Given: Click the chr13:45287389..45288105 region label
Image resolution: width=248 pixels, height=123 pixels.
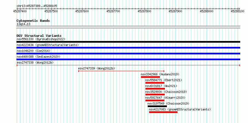Looking at the screenshot, I should (37, 6).
